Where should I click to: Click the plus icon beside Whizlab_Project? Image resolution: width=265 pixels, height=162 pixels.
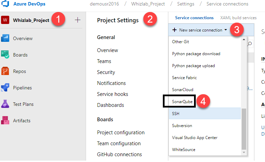(77, 20)
